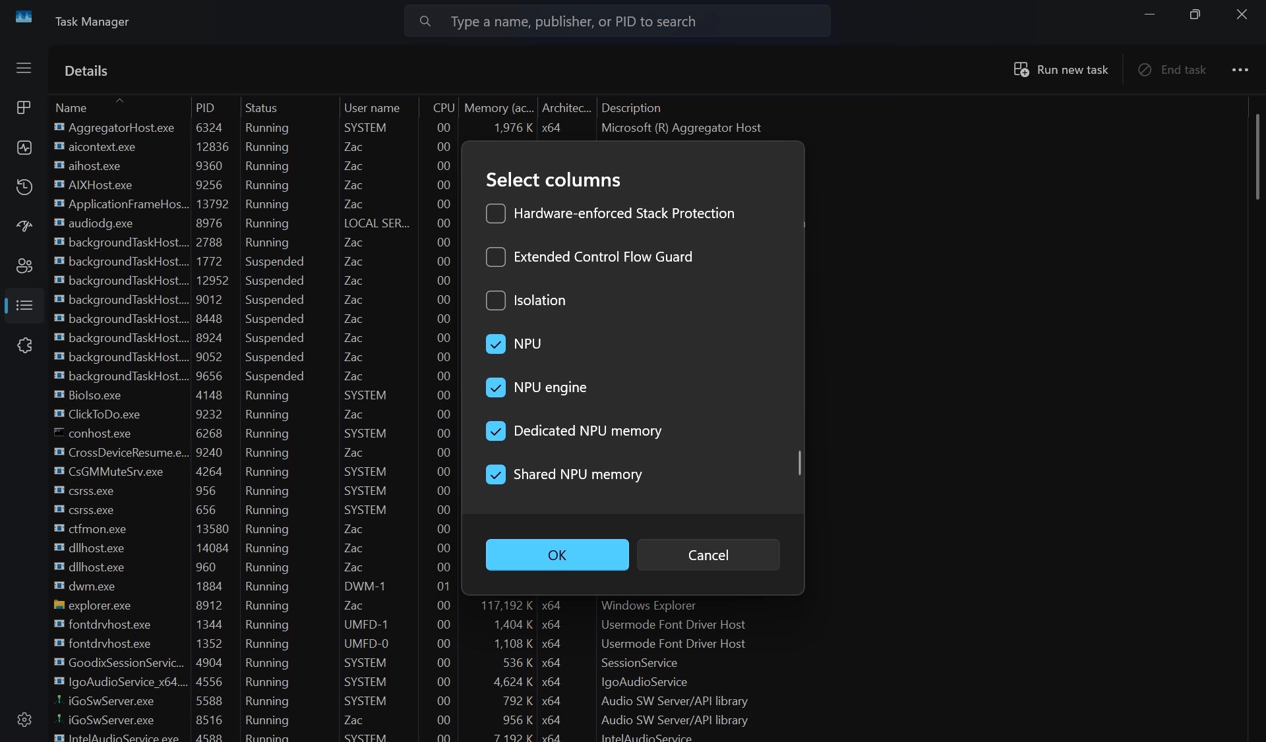Open the Users page icon
Screen dimensions: 1266x742
[x=24, y=266]
